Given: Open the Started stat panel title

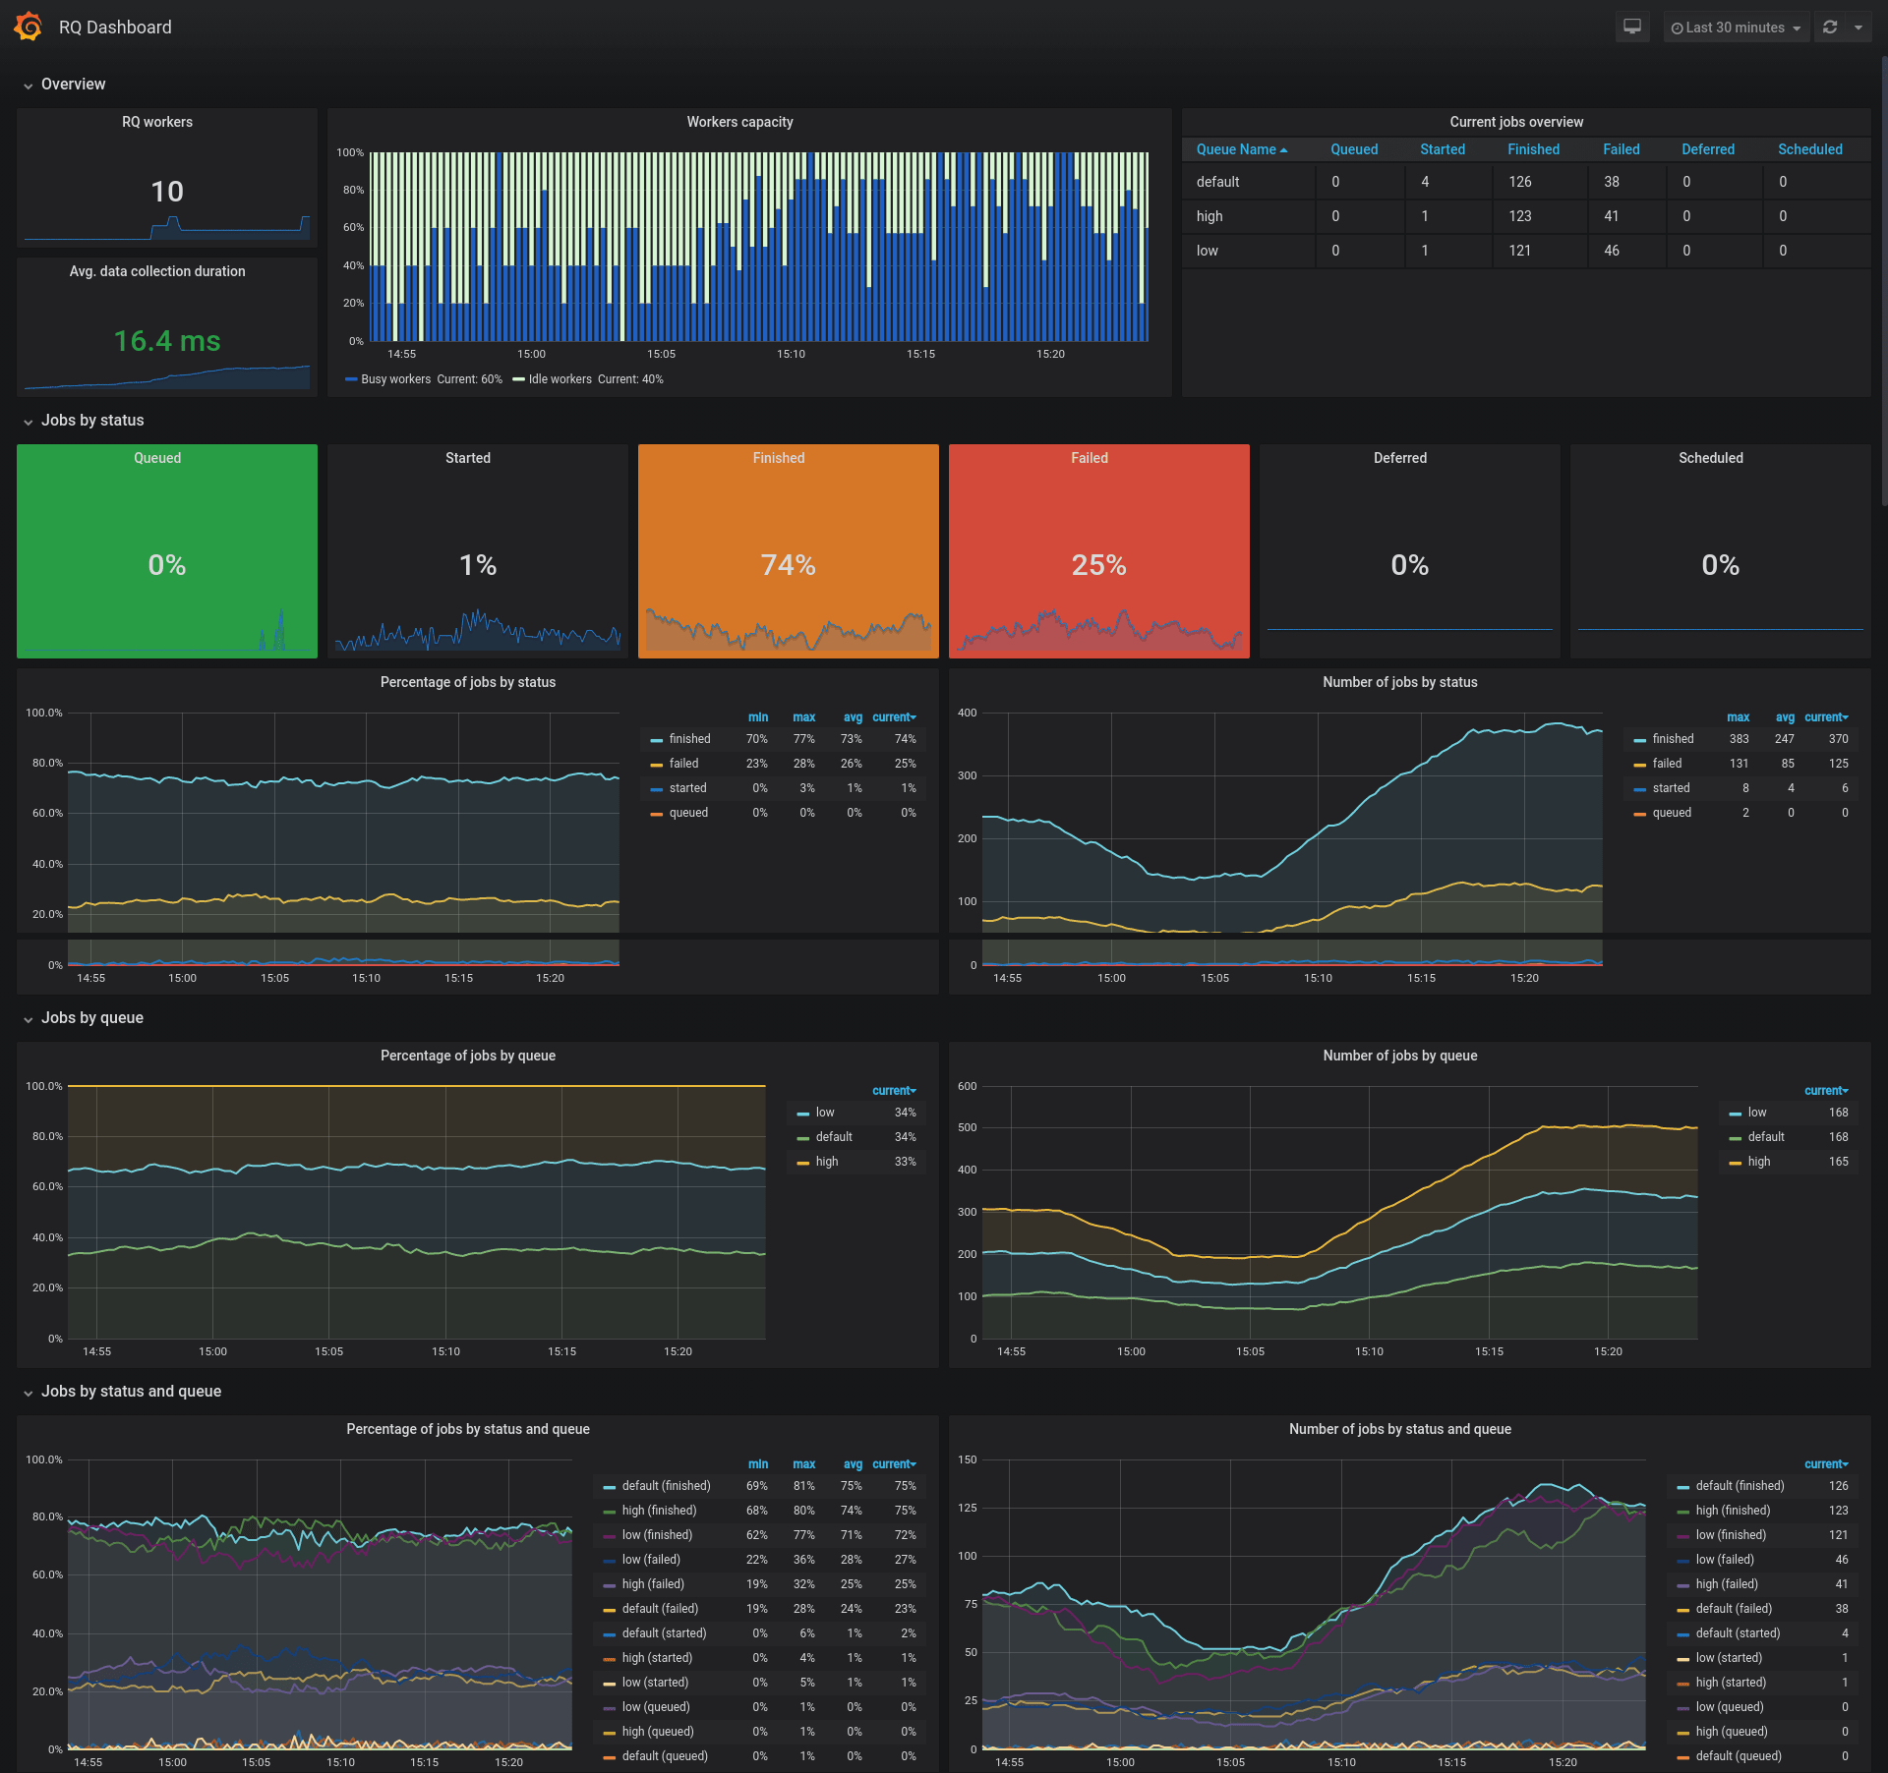Looking at the screenshot, I should click(x=468, y=458).
